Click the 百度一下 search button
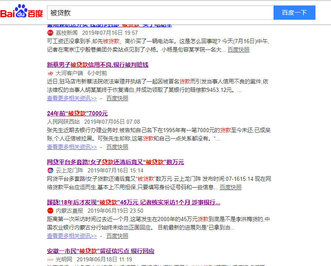The image size is (331, 266). point(295,13)
